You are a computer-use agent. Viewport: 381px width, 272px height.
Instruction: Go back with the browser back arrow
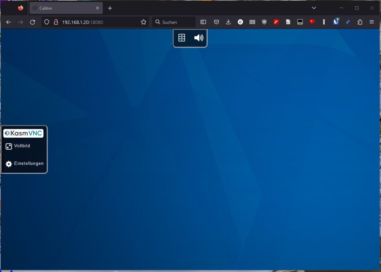(x=8, y=22)
